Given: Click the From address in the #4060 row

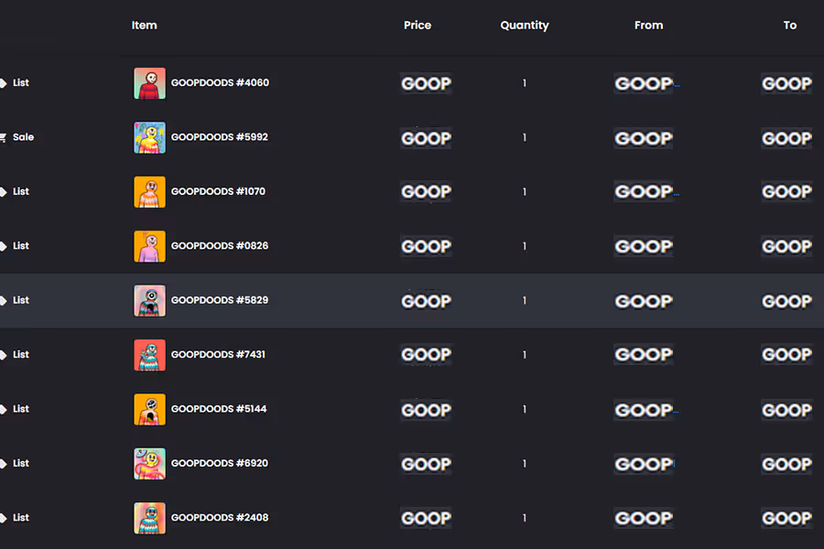Looking at the screenshot, I should click(645, 83).
